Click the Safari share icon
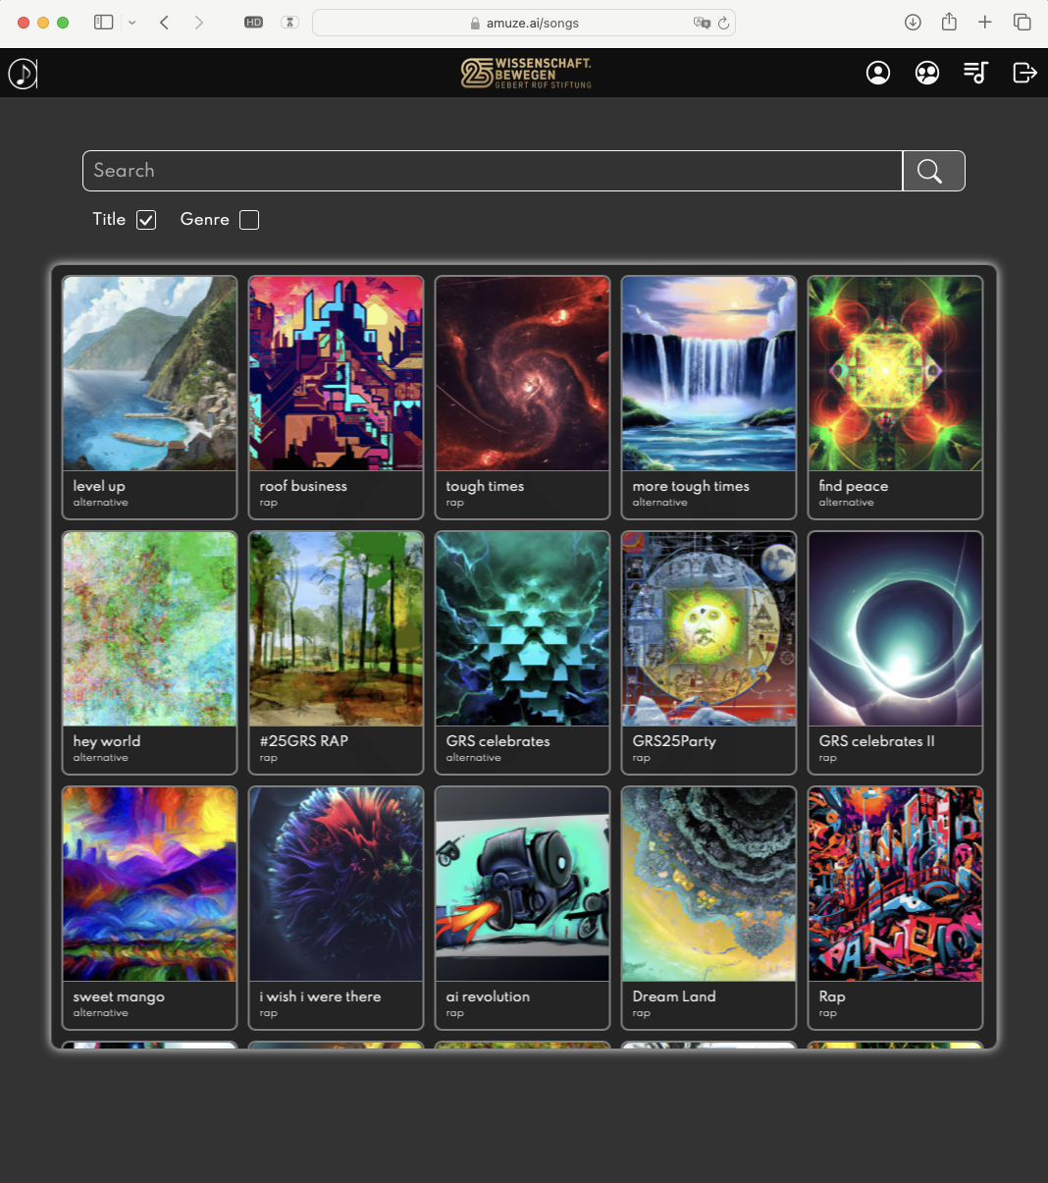Viewport: 1048px width, 1183px height. (949, 23)
